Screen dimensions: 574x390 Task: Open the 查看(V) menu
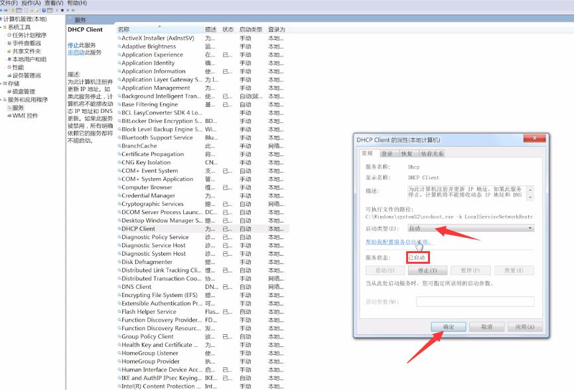pos(54,3)
